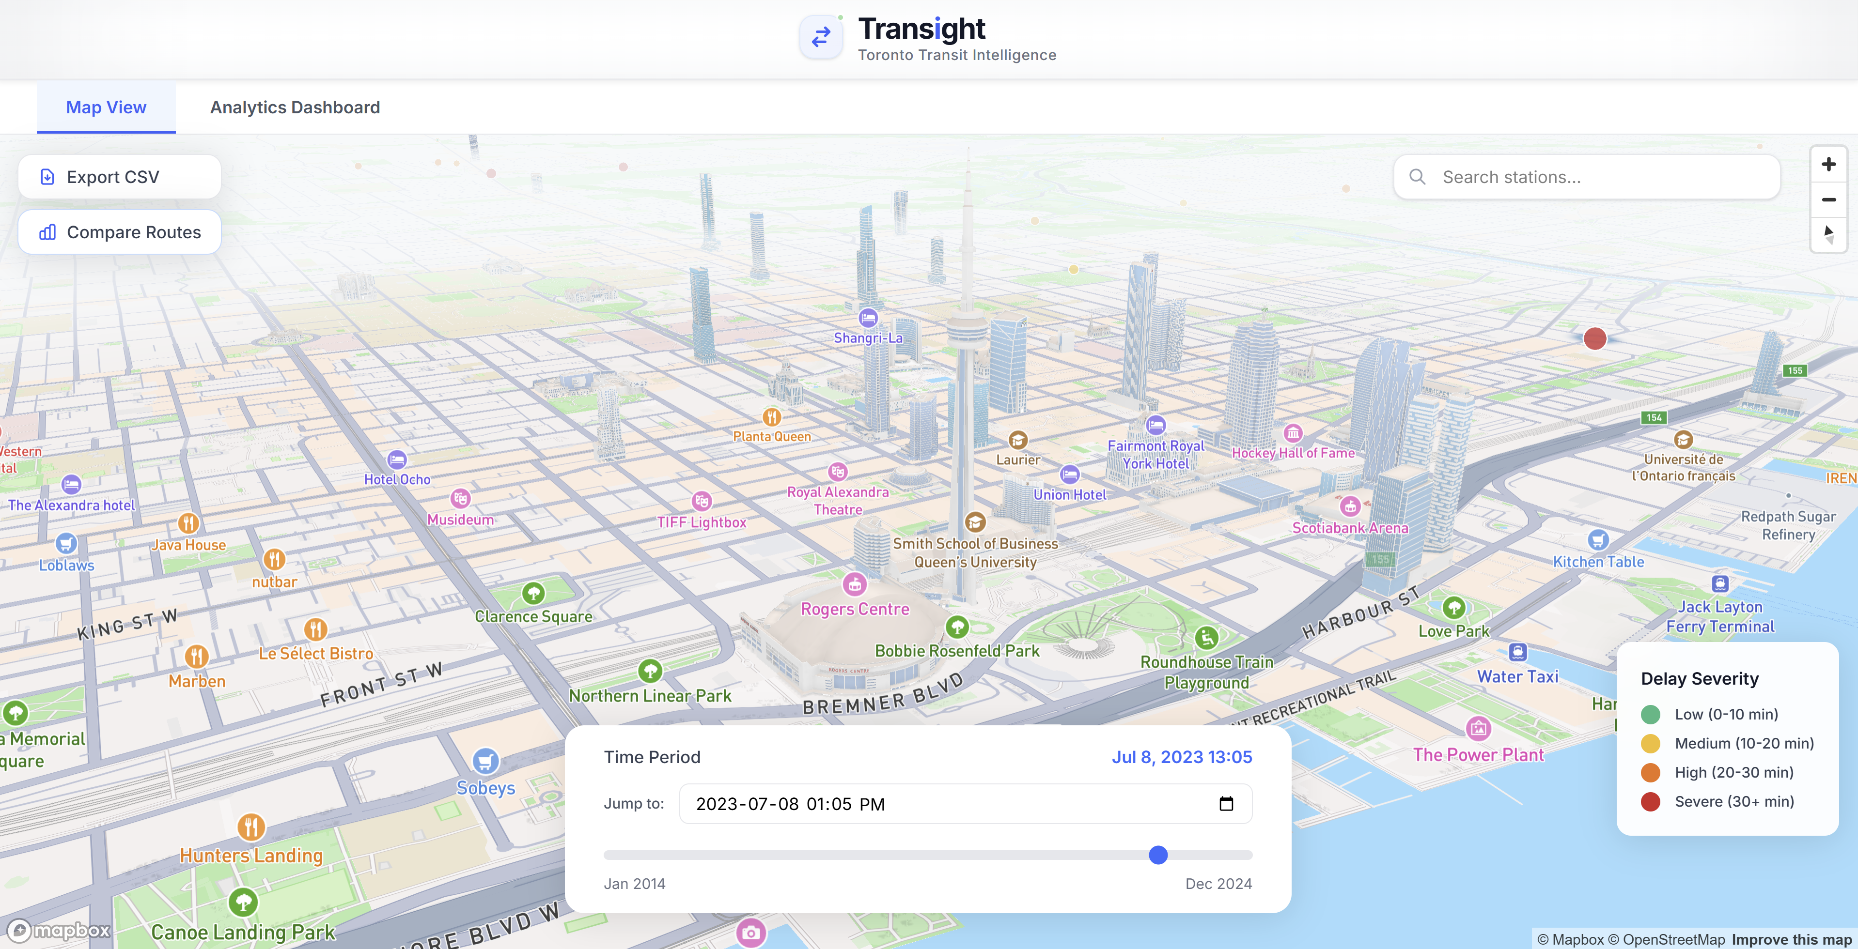Click the Jack Layton Ferry Terminal icon
Screen dimensions: 1858x949
(1720, 583)
